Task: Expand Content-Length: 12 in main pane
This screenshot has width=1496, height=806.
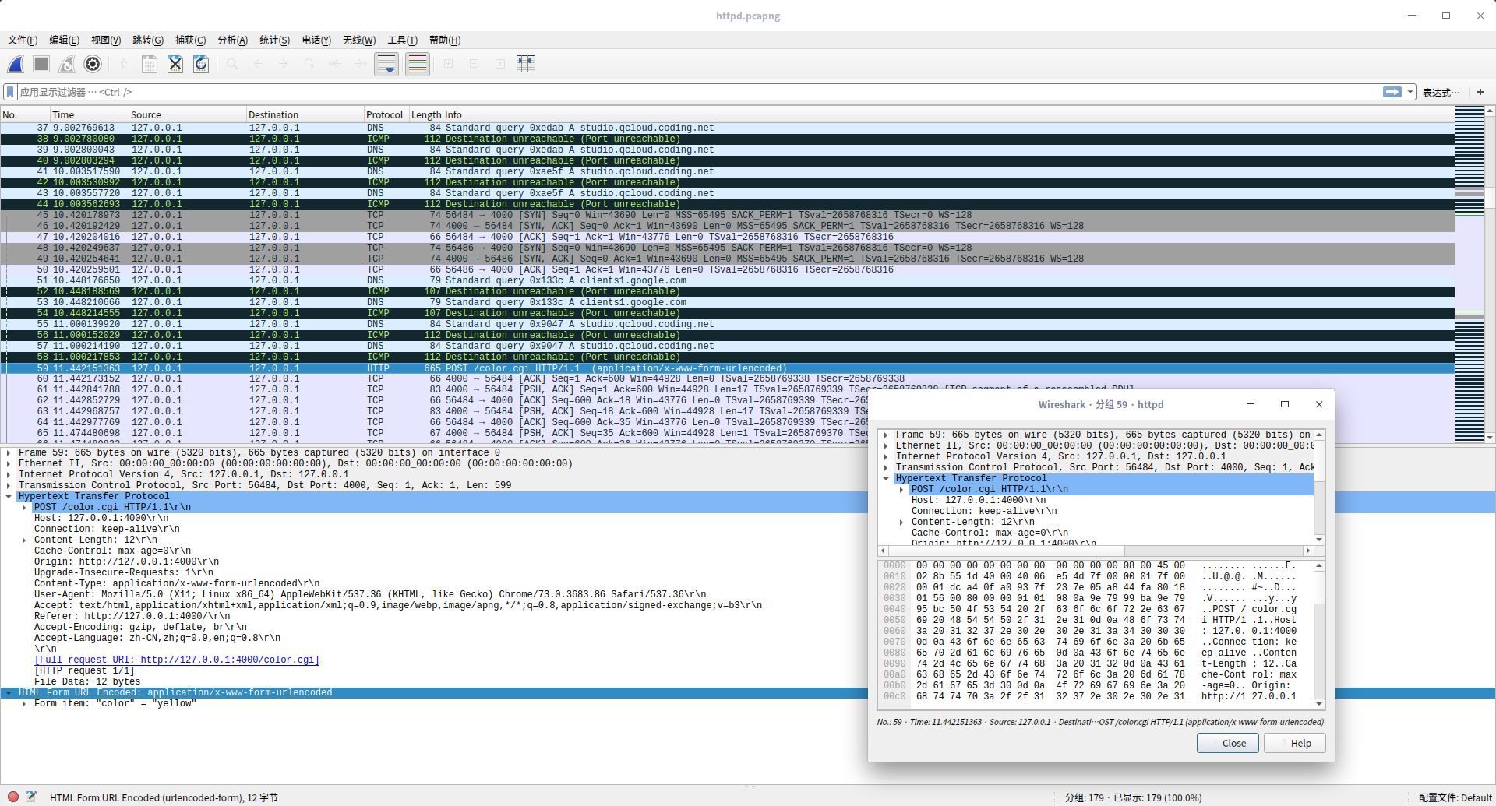Action: tap(24, 540)
